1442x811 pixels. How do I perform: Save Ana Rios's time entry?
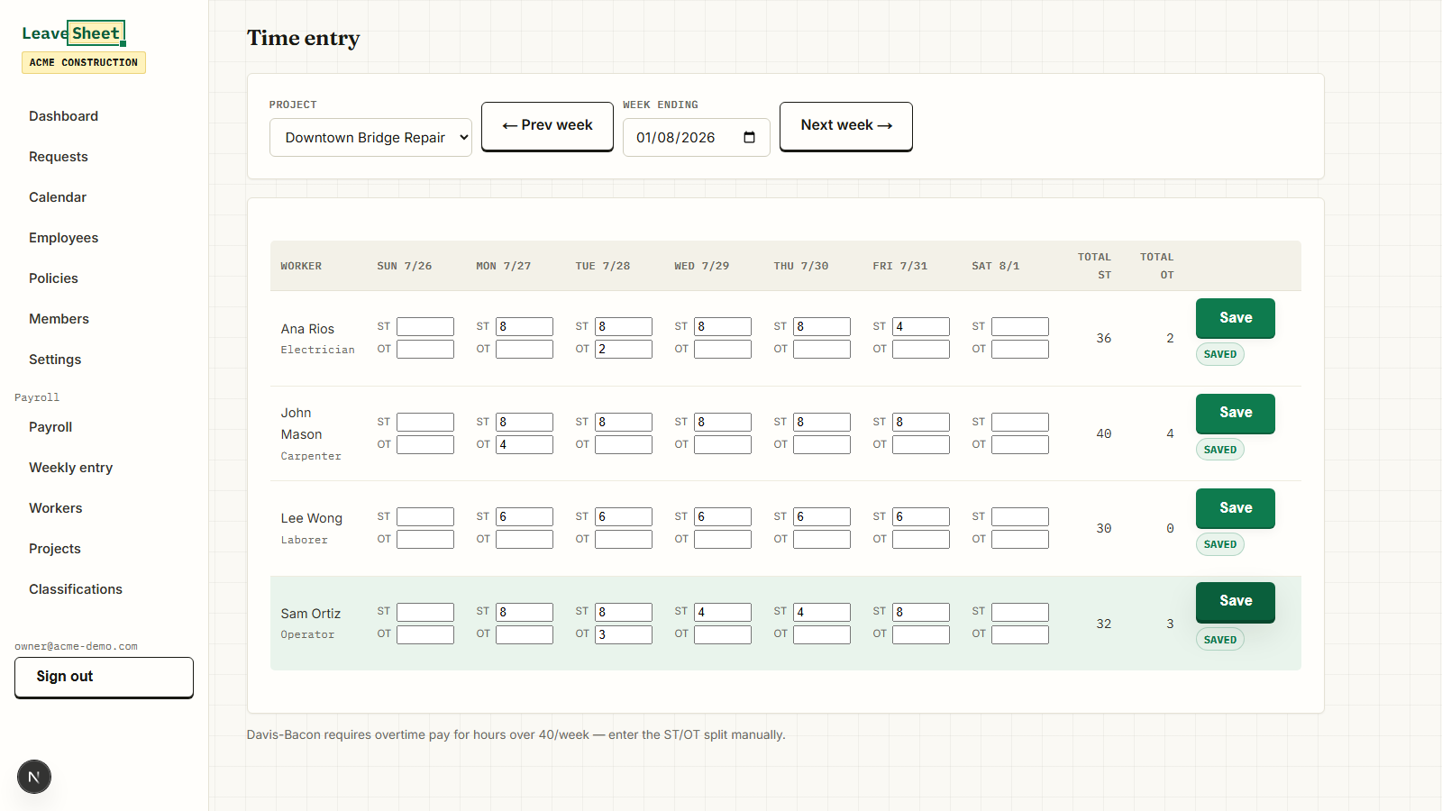[x=1235, y=318]
